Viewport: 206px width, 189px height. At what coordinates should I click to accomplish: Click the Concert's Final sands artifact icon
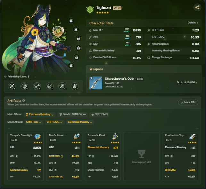tap(115, 137)
